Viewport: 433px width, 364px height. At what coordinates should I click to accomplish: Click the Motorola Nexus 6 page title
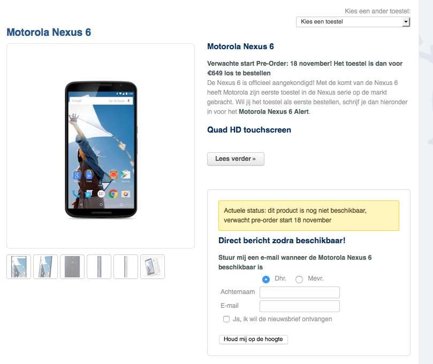pyautogui.click(x=49, y=32)
